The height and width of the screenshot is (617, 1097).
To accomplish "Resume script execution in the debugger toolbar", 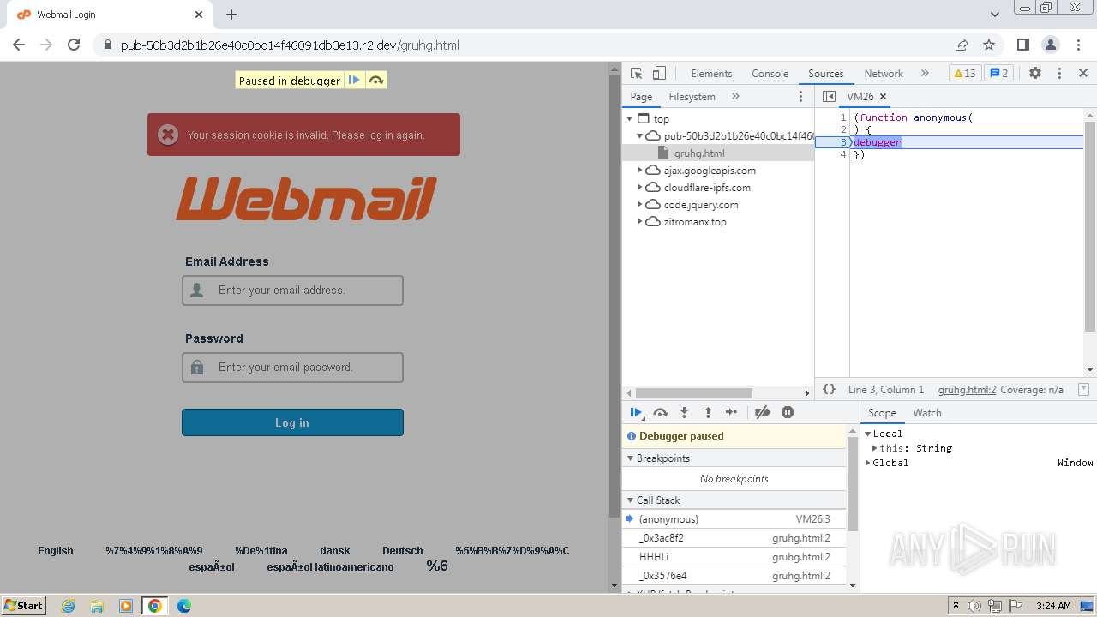I will (x=636, y=412).
